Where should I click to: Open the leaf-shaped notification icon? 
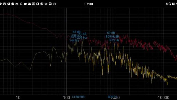point(9,4)
